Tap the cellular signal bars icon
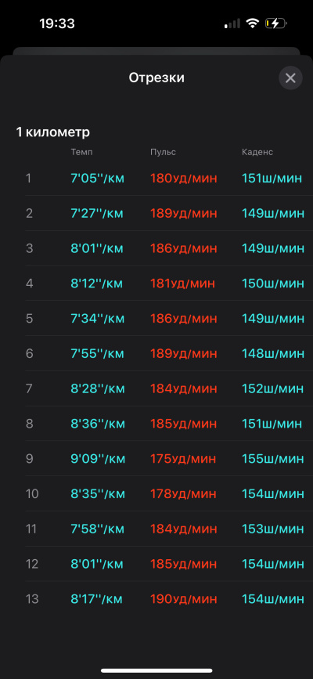The width and height of the screenshot is (313, 679). [x=232, y=23]
